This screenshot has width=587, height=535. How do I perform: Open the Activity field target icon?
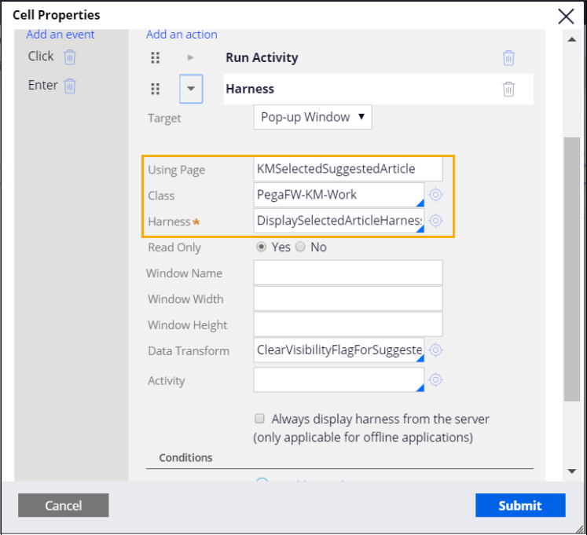coord(436,380)
